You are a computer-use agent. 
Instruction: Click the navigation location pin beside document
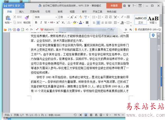[153, 36]
